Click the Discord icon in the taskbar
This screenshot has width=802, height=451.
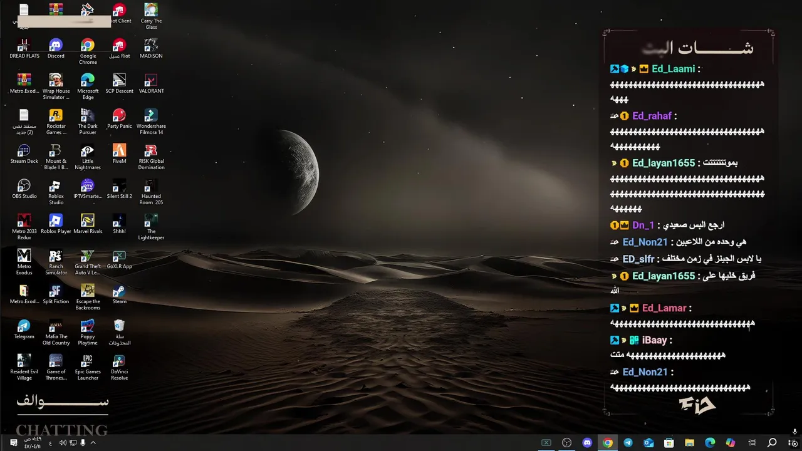coord(587,443)
